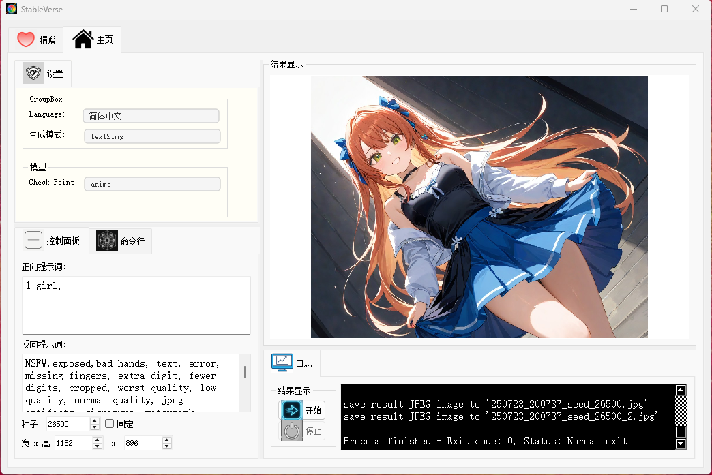Switch to the 主页 home tab

92,40
